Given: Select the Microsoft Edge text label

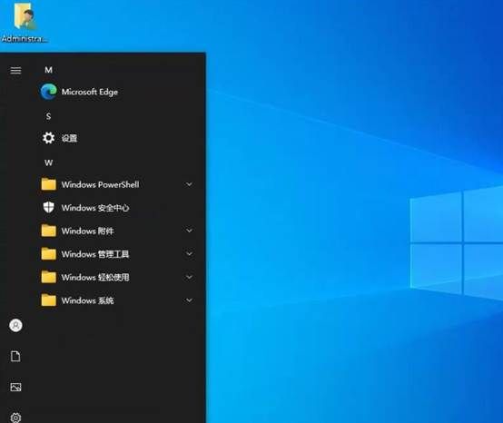Looking at the screenshot, I should click(90, 92).
